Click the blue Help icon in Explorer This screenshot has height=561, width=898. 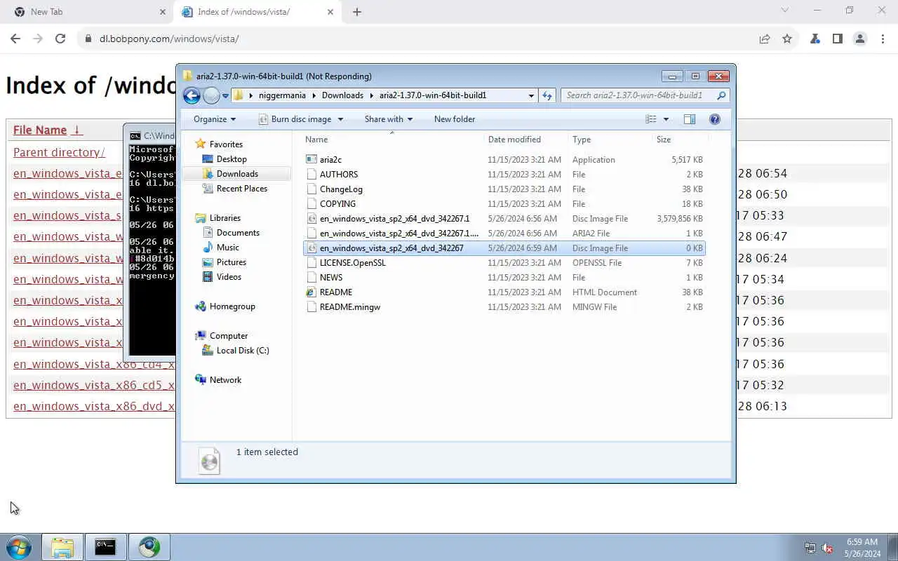click(x=715, y=119)
